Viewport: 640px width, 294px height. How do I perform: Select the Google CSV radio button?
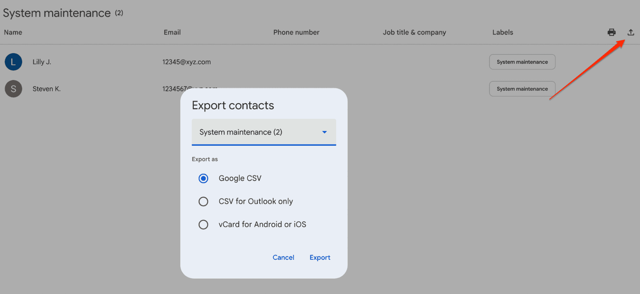203,178
